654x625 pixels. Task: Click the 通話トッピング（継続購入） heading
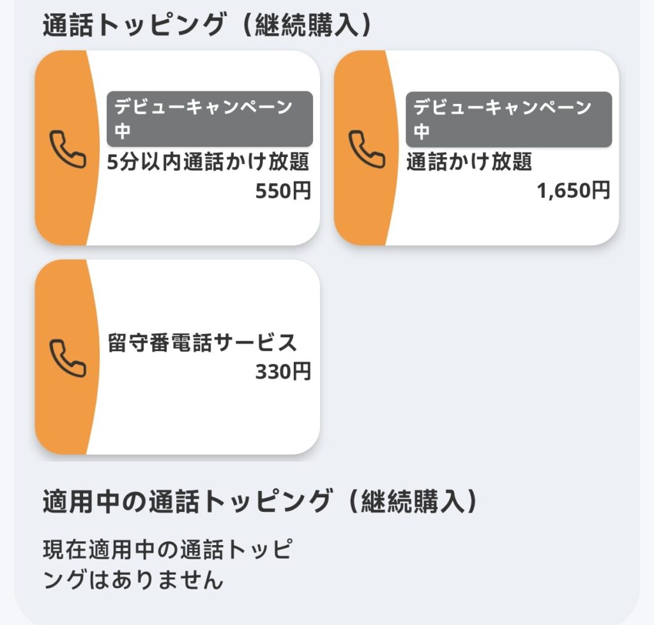click(208, 26)
